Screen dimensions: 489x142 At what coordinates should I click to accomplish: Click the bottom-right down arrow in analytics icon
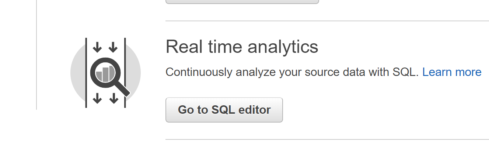click(x=114, y=98)
